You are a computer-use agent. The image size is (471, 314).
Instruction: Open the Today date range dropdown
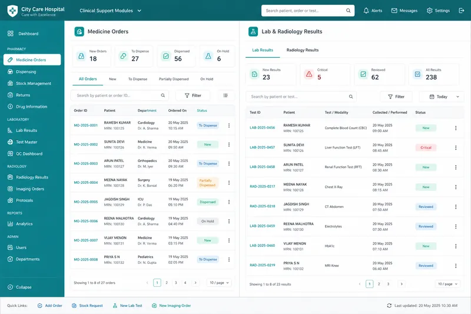[442, 97]
